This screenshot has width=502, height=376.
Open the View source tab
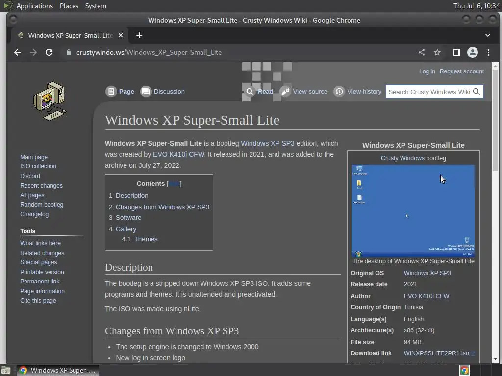point(310,92)
